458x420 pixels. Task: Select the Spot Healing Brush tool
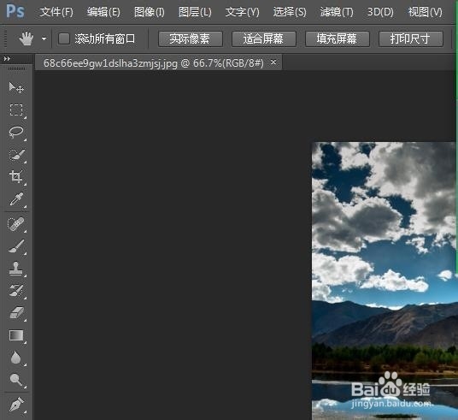point(16,224)
